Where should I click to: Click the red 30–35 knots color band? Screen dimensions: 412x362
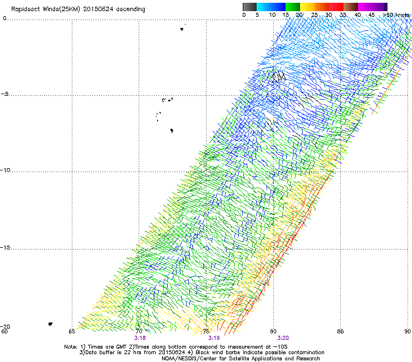336,7
